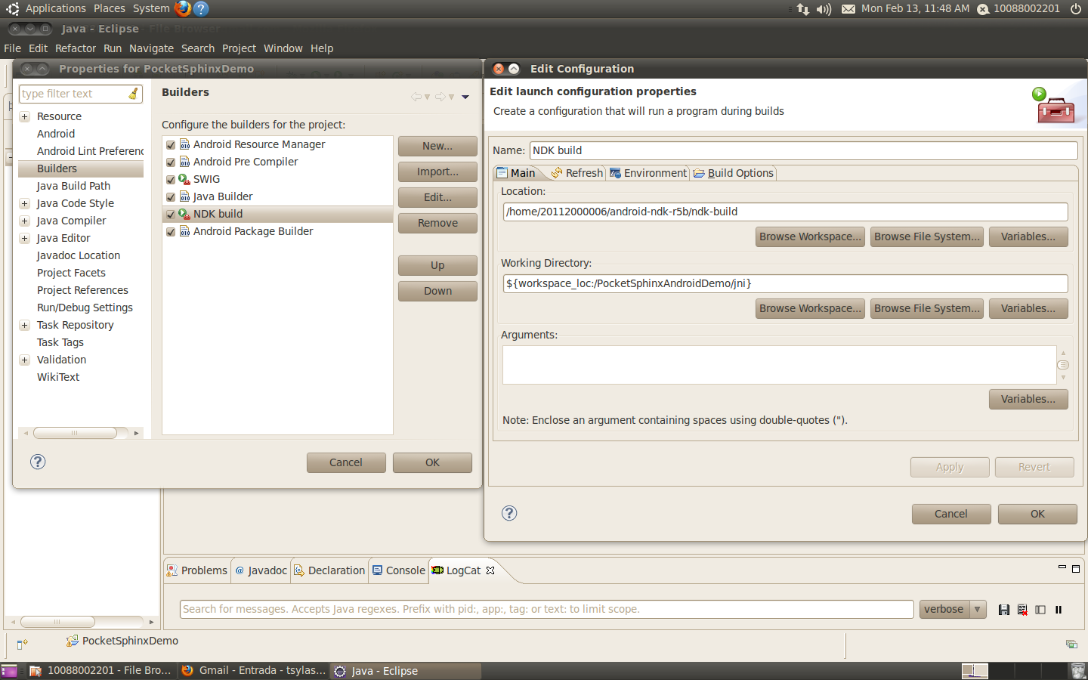
Task: Open the volume indicator
Action: pos(824,9)
